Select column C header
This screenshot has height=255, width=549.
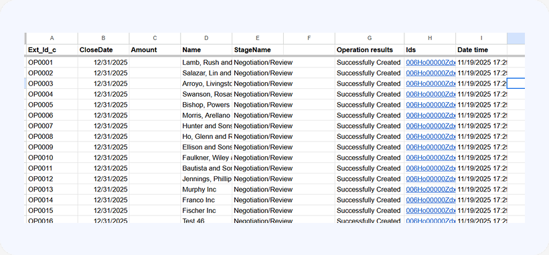[x=155, y=38]
